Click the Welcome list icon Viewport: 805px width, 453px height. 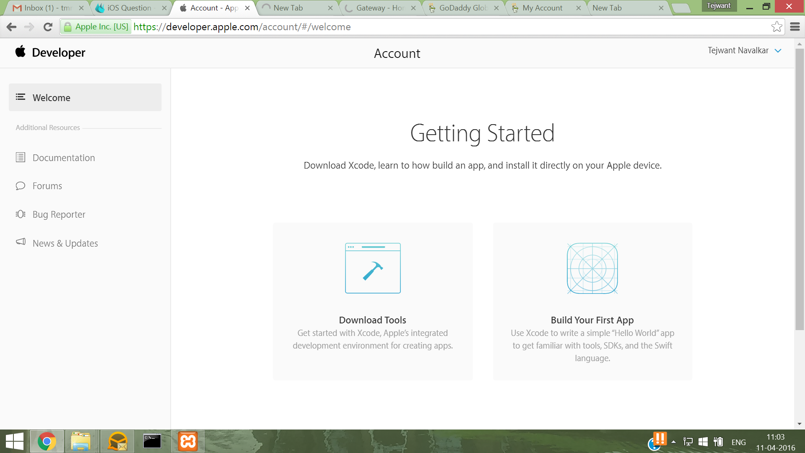pos(20,97)
